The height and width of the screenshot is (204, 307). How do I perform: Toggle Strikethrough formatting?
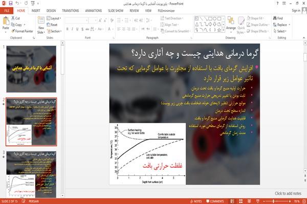click(87, 29)
